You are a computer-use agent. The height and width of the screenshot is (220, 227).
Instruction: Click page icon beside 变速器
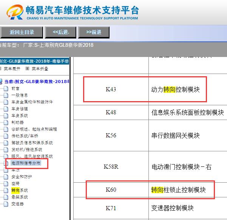pyautogui.click(x=6, y=204)
